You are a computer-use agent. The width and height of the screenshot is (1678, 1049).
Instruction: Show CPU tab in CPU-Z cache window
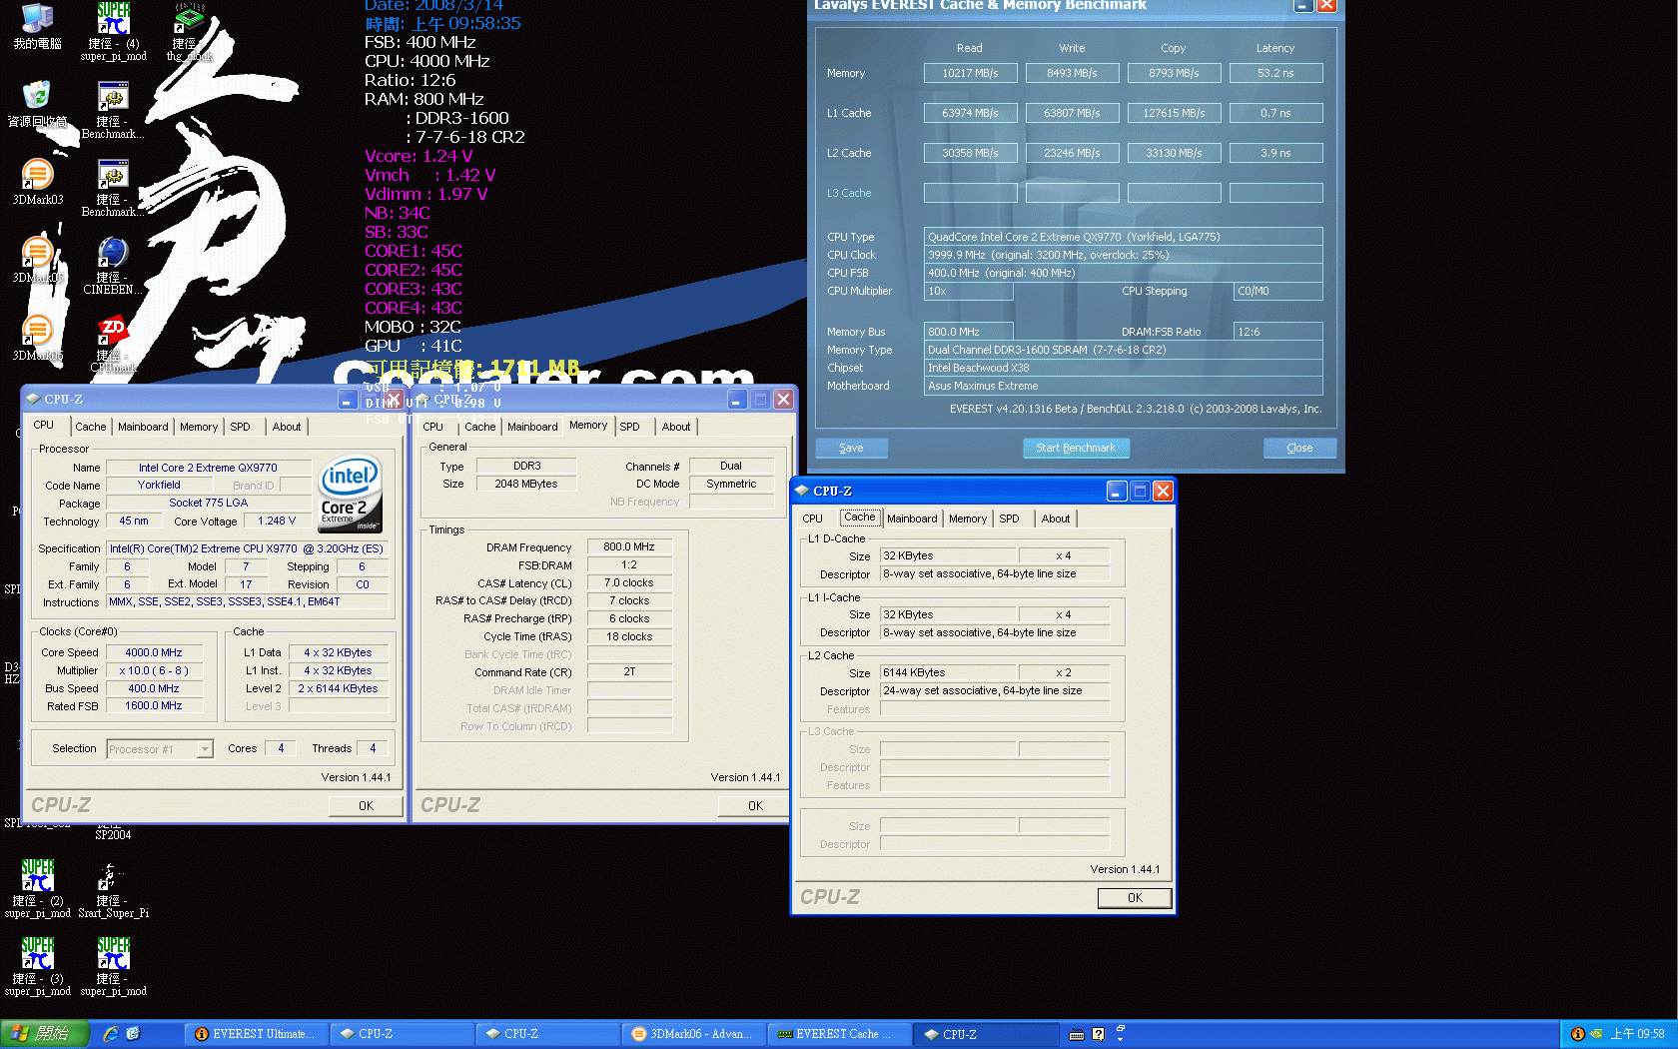813,519
